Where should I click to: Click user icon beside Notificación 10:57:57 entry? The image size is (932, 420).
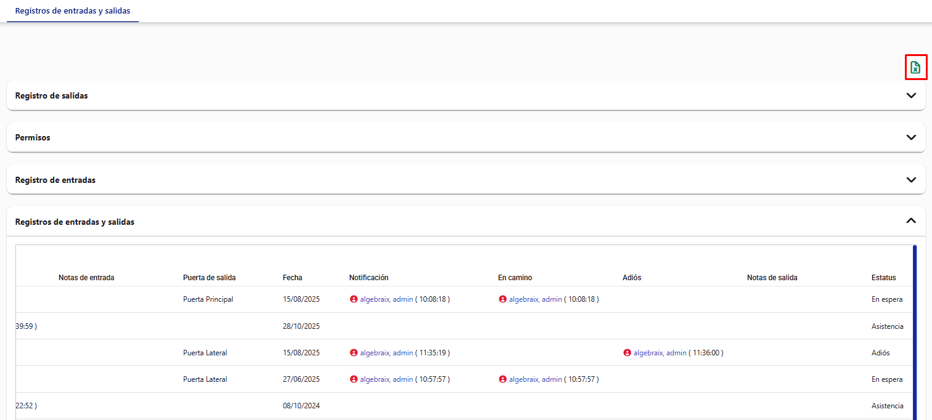(x=354, y=379)
